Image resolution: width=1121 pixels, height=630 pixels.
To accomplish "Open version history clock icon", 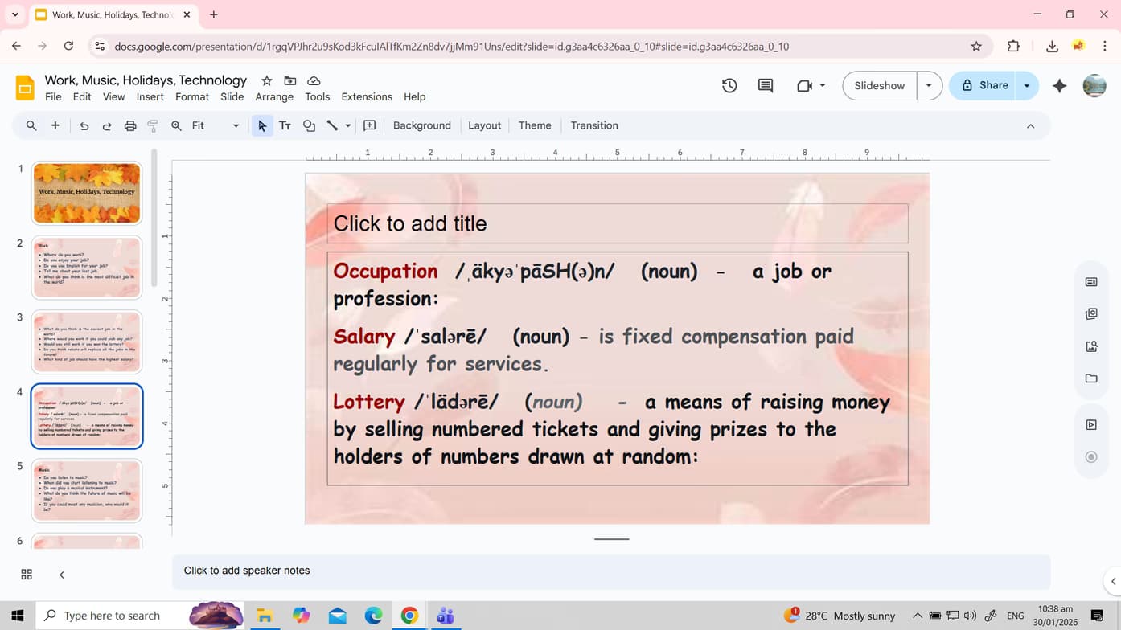I will 729,84.
